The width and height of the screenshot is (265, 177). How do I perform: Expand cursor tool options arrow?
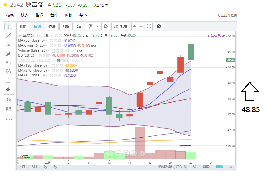pyautogui.click(x=13, y=27)
